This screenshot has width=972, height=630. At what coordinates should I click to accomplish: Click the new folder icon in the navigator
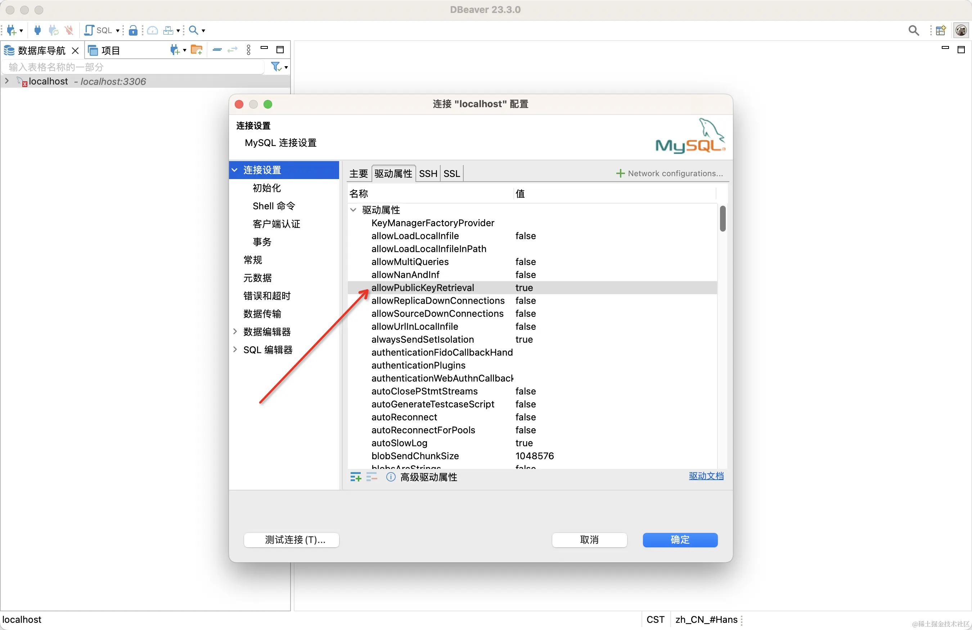pos(197,50)
